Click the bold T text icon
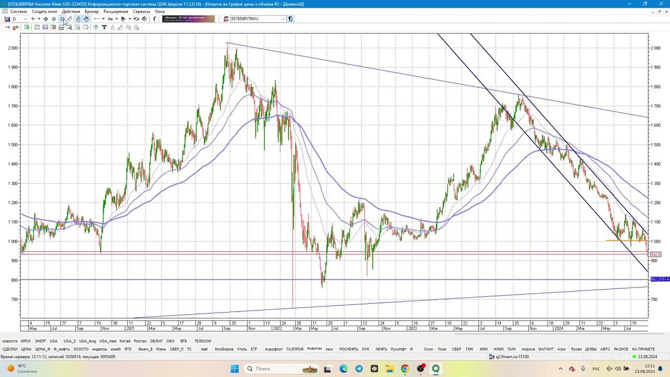 104,27
